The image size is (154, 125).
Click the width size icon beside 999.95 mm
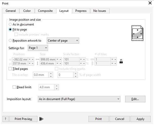38,59
